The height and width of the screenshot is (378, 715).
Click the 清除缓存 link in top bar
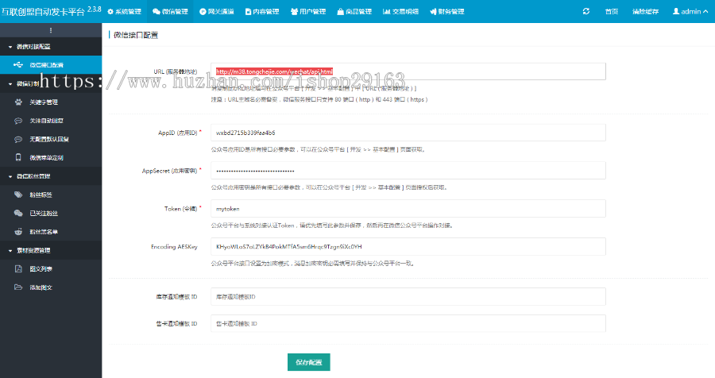pos(645,12)
